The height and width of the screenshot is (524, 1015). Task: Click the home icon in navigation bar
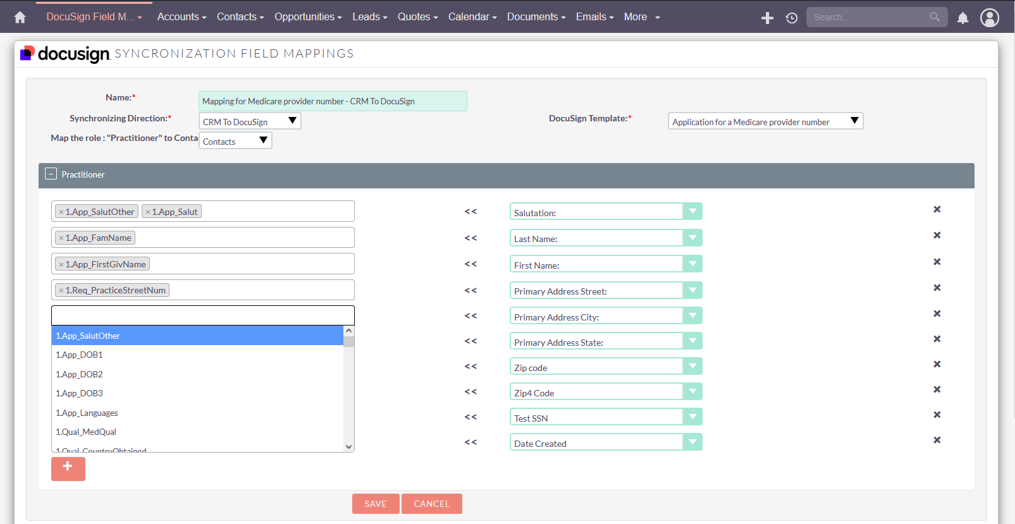point(20,17)
